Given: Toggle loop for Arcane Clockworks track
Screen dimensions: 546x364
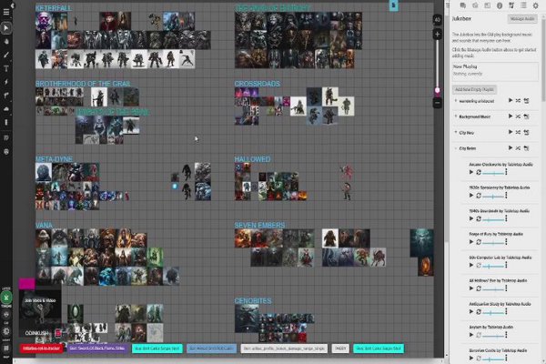Looking at the screenshot, I should click(x=479, y=172).
